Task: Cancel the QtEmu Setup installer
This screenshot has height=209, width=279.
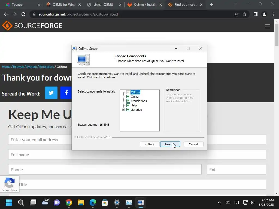Action: pos(193,144)
